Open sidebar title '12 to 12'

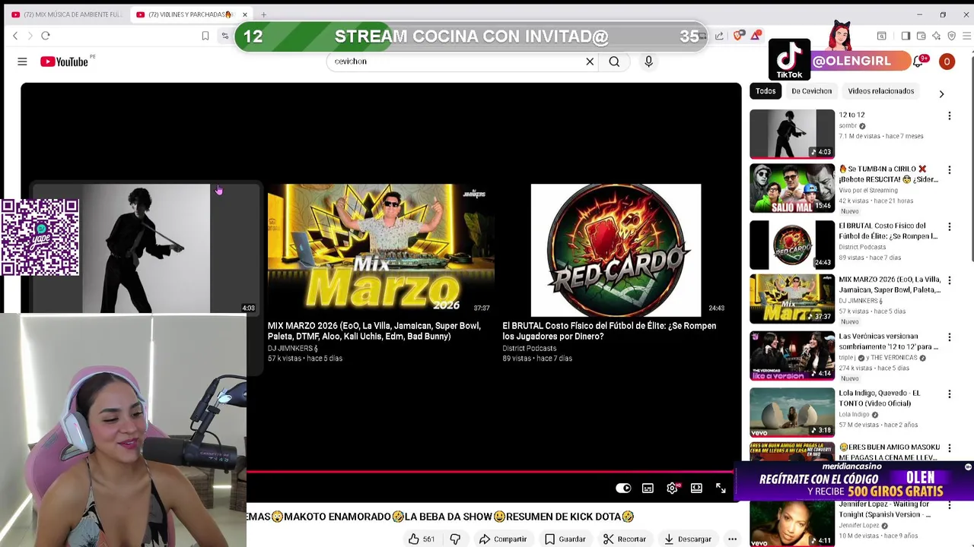851,115
